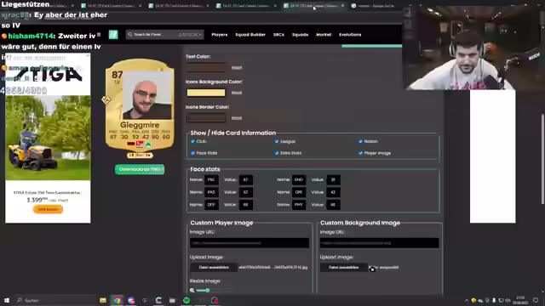Click the Windows taskbar search box
Viewport: 545px width, 306px height.
[x=55, y=300]
